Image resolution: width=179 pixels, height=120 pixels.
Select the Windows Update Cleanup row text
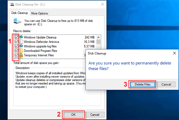point(40,37)
